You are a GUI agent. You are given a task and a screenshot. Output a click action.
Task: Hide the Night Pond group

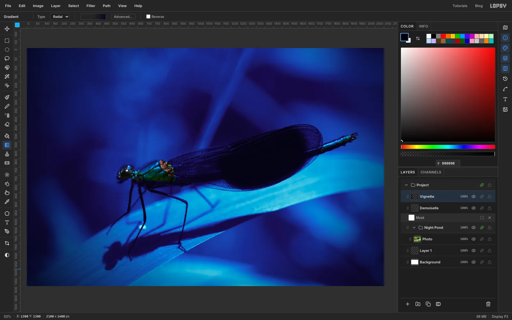[x=474, y=228]
